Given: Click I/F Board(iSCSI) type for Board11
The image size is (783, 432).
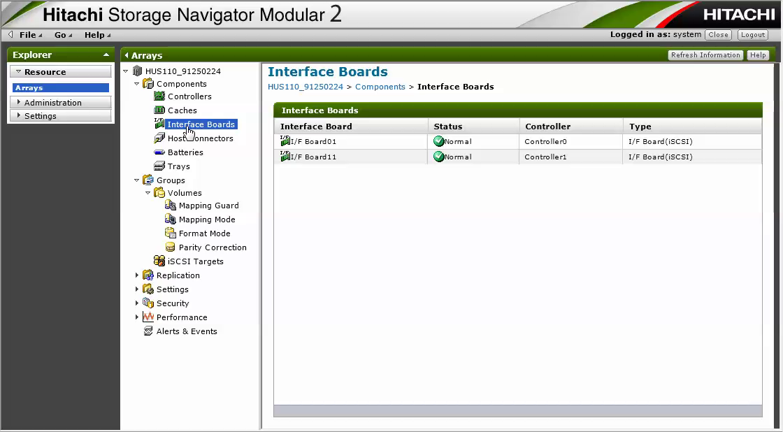Looking at the screenshot, I should click(x=660, y=157).
